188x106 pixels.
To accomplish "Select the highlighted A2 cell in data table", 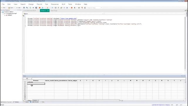I will click(36, 84).
